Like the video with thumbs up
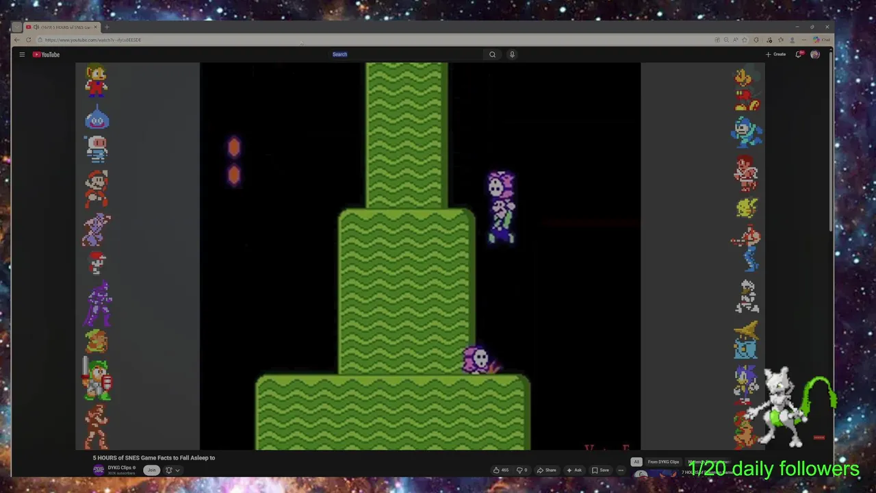 [x=501, y=470]
